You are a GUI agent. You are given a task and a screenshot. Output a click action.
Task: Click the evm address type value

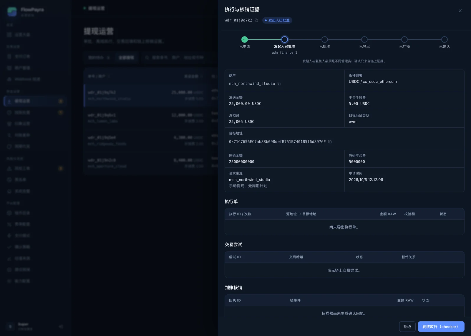[353, 122]
